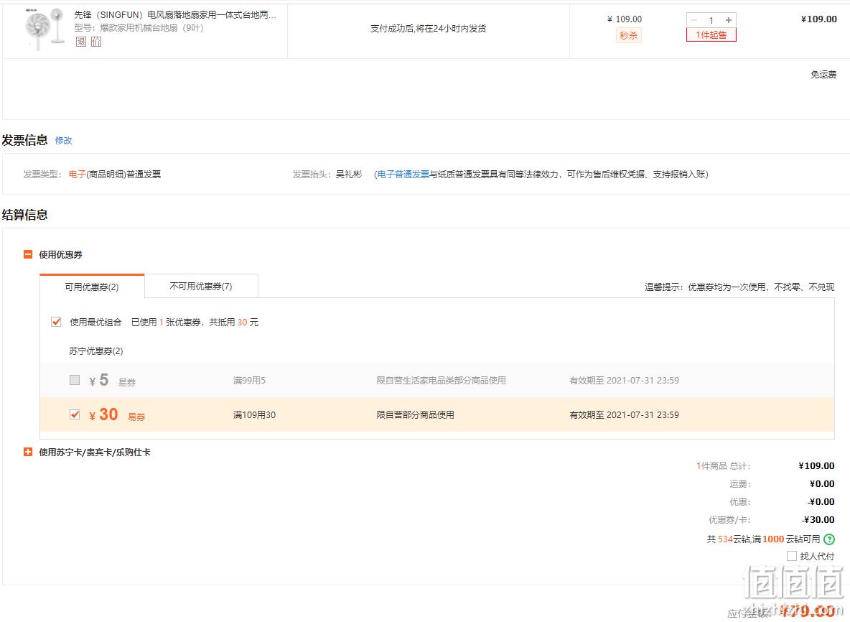Screen dimensions: 850x622
Task: Click the 电子(商品明细)普通发票 invoice type text
Action: (x=115, y=174)
